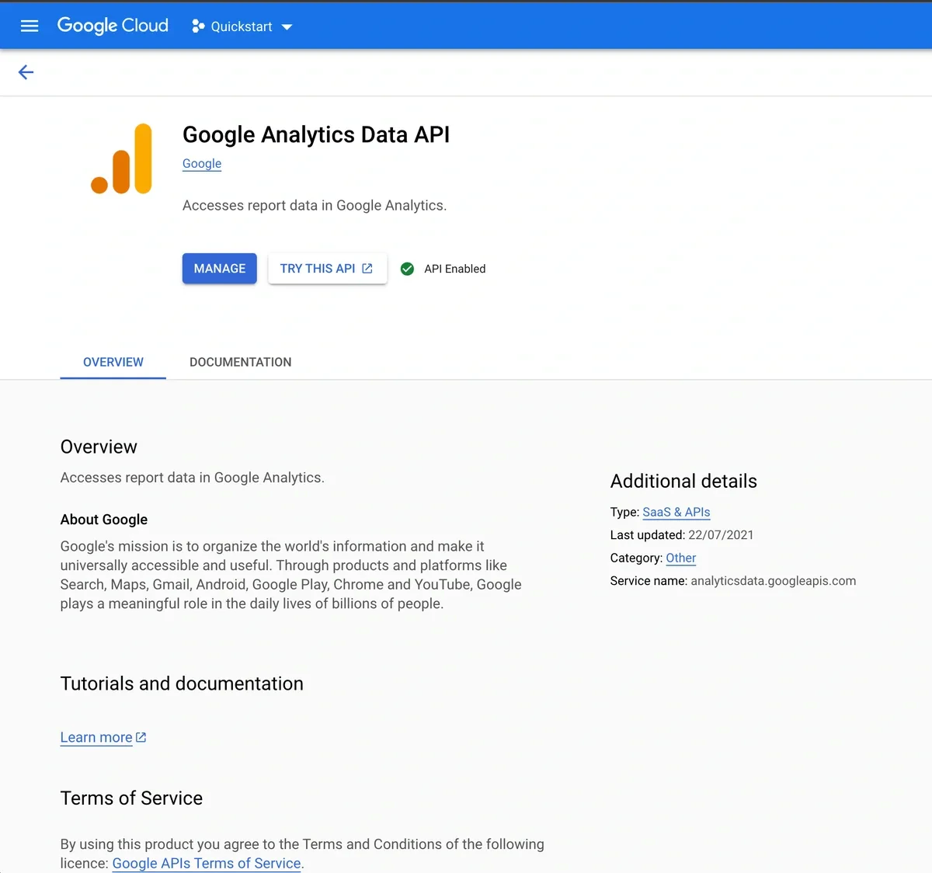Click the Quickstart project name
This screenshot has height=873, width=932.
(242, 26)
